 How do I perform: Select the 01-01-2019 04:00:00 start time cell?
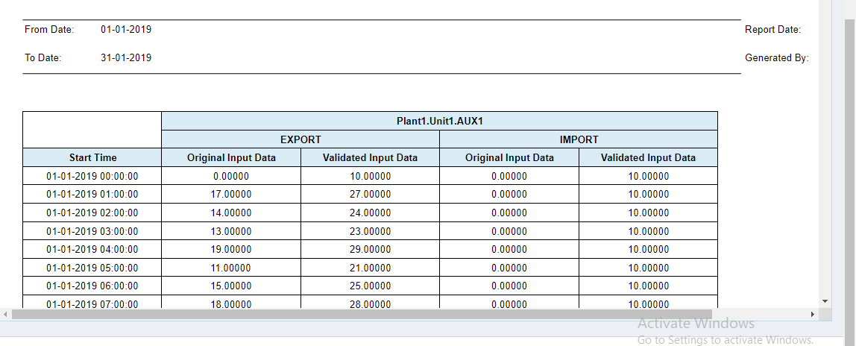click(92, 249)
